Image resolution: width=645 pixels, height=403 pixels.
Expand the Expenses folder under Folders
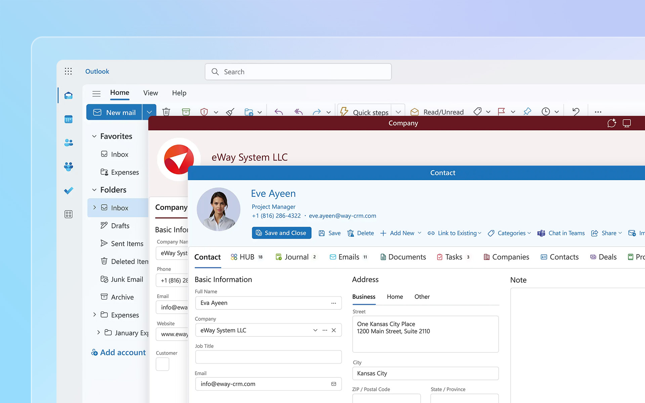tap(95, 314)
